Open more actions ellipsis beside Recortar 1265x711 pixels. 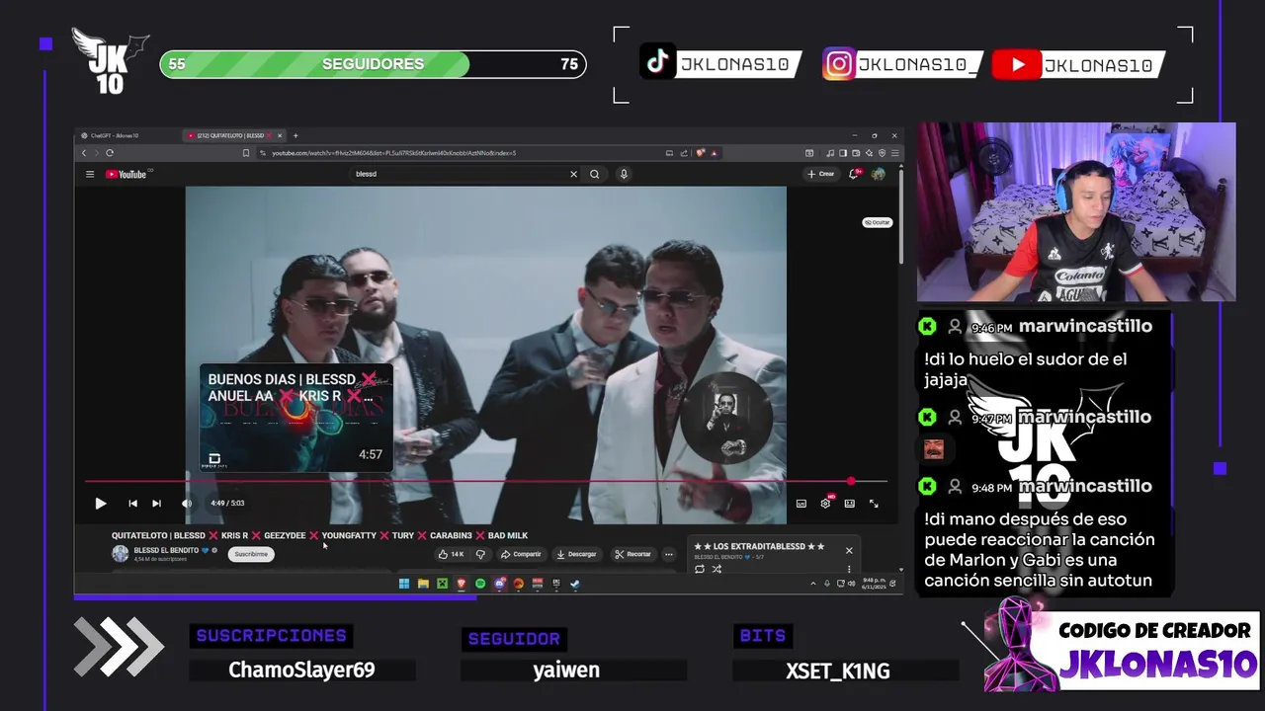coord(669,554)
